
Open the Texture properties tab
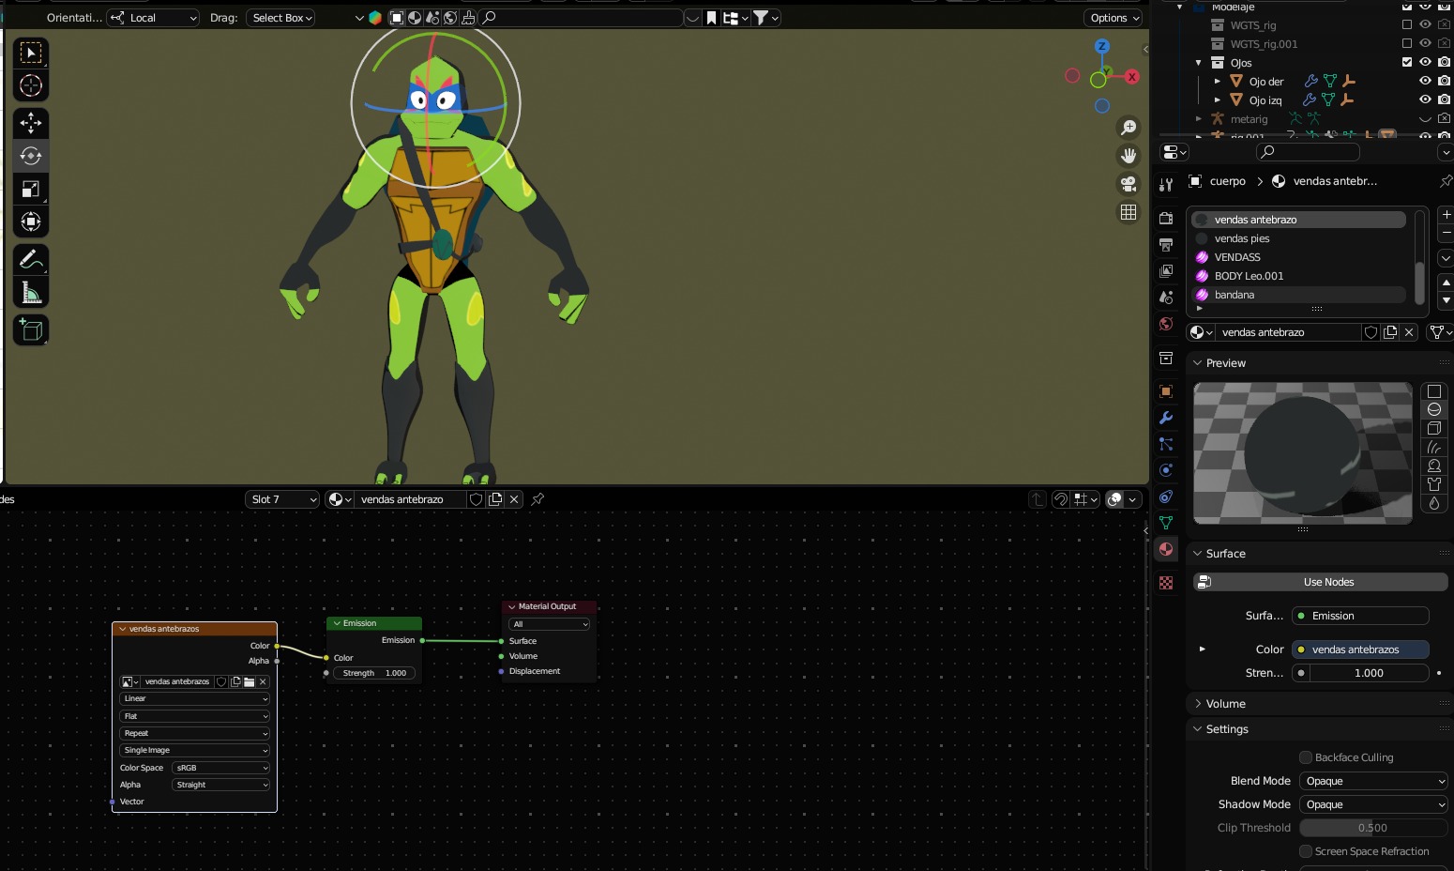click(1166, 583)
